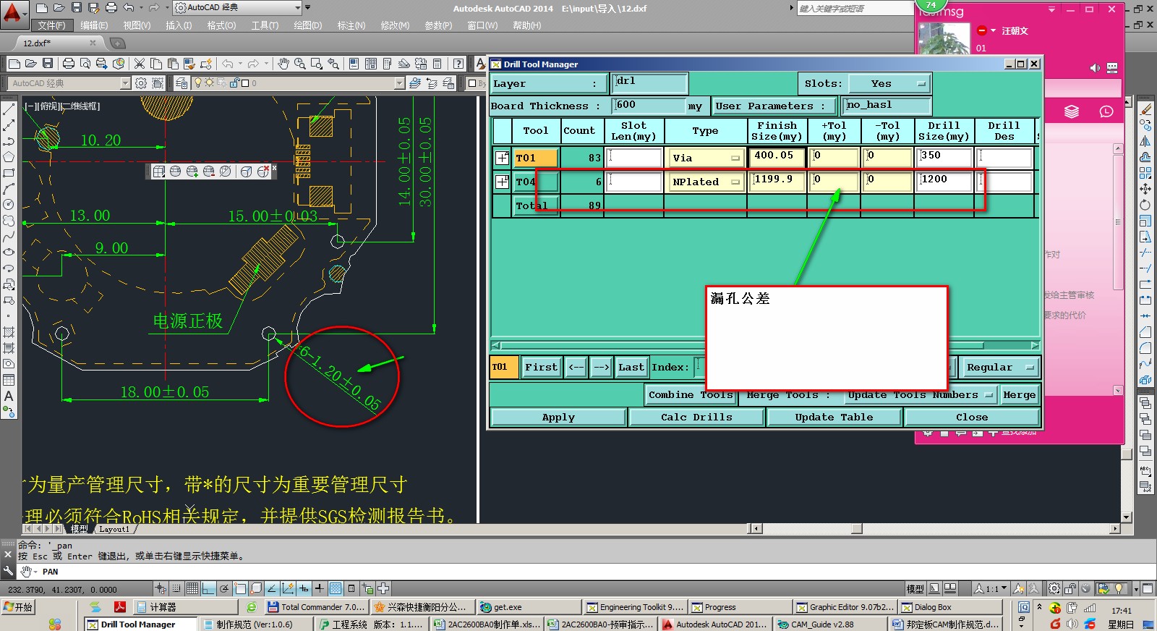Open Workspace settings gear icon

[x=141, y=83]
